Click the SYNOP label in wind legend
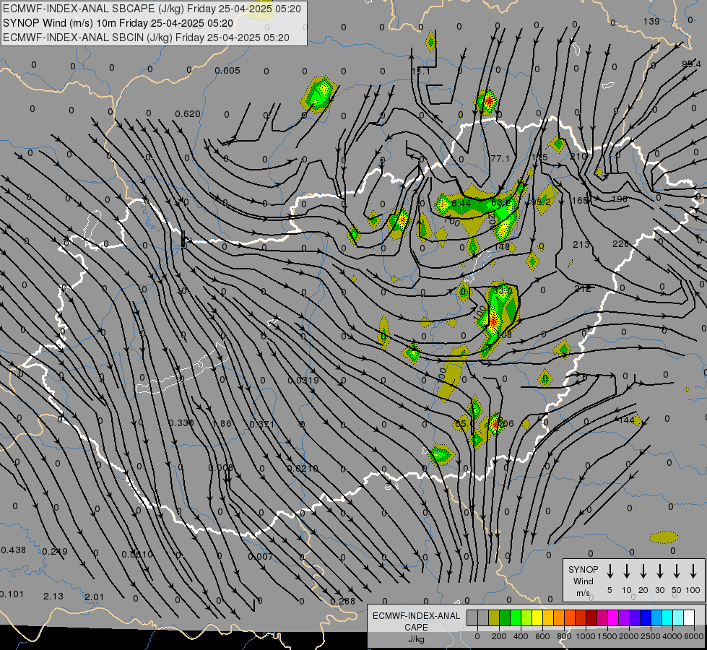This screenshot has width=707, height=650. point(583,569)
